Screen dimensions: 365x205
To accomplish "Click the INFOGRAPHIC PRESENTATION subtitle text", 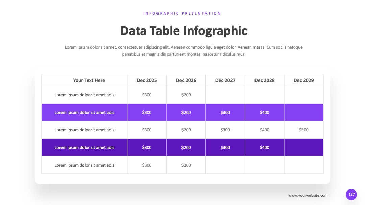I will (182, 13).
